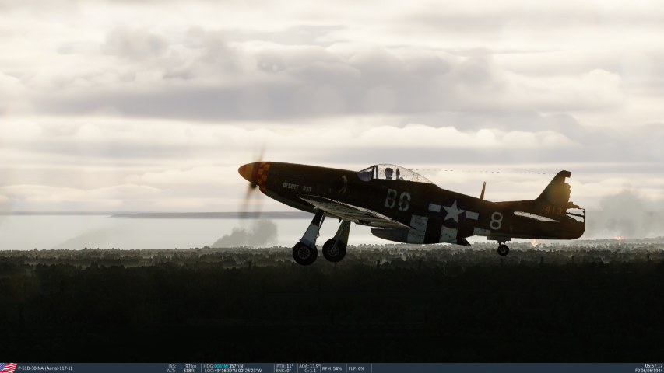
Task: Click the B6 fuselage code letters
Action: tap(397, 200)
